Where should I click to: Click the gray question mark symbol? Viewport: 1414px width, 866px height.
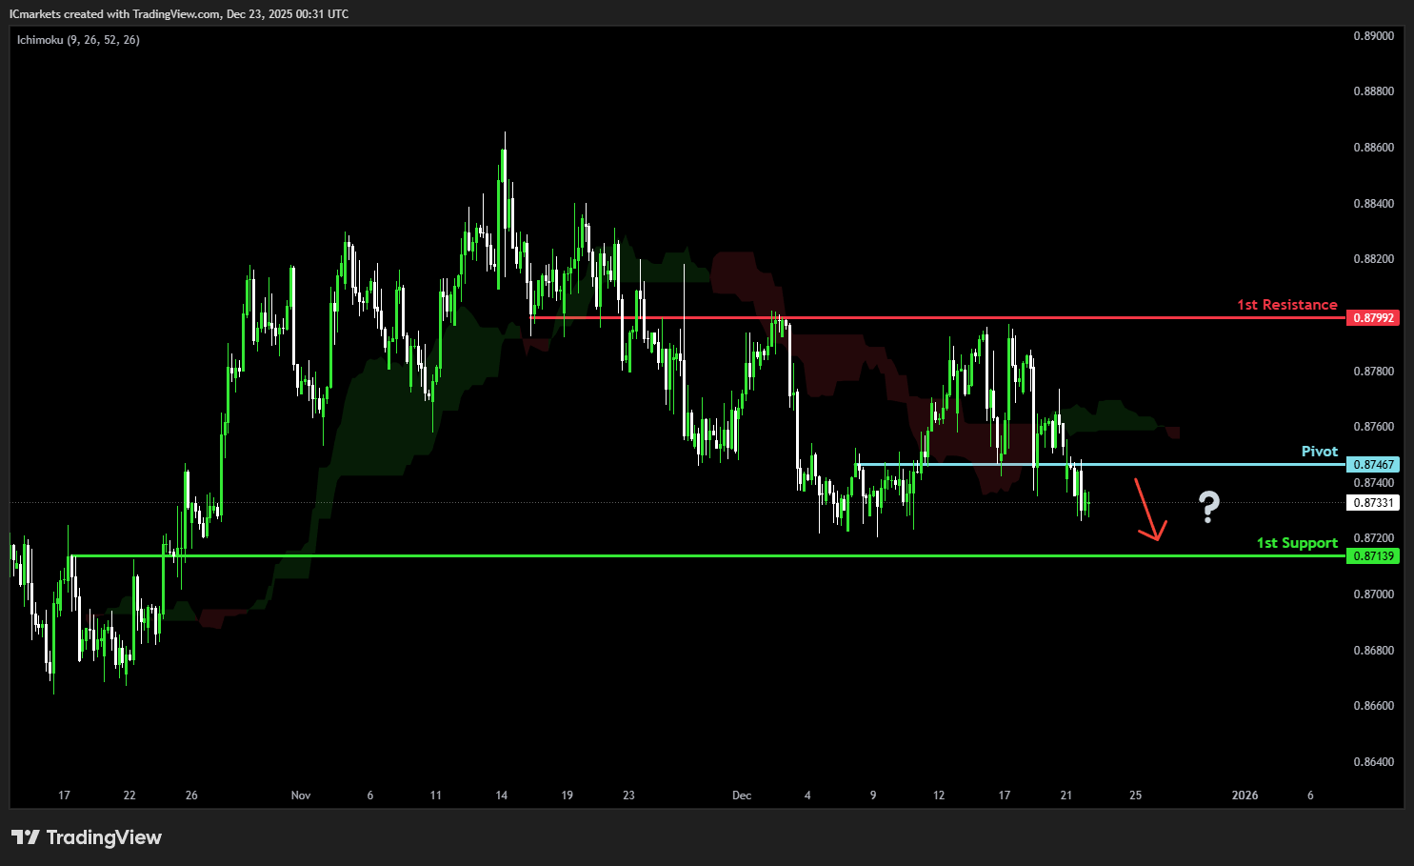[x=1208, y=507]
